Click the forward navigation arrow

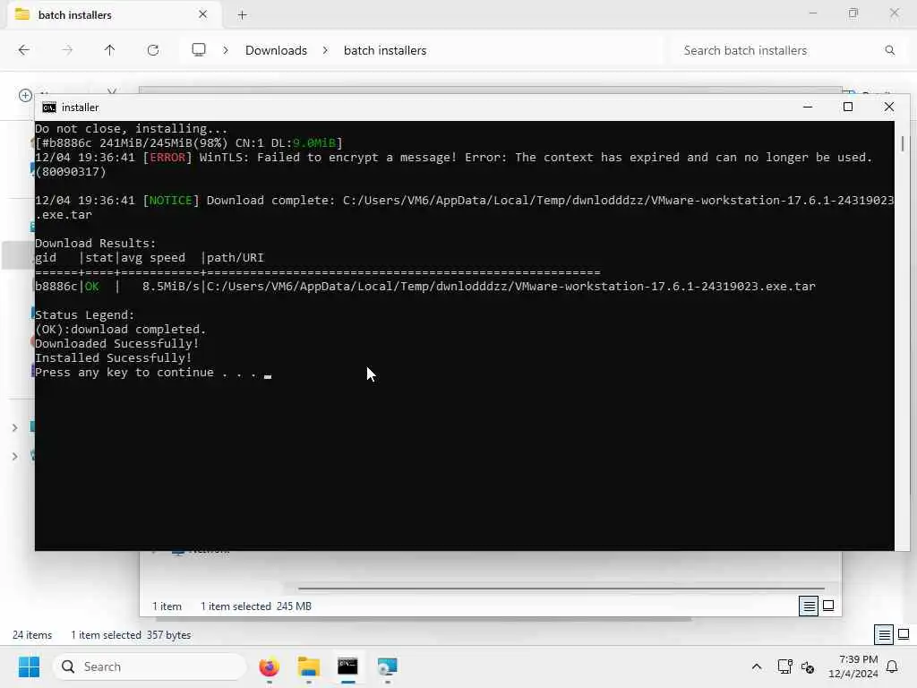[67, 50]
